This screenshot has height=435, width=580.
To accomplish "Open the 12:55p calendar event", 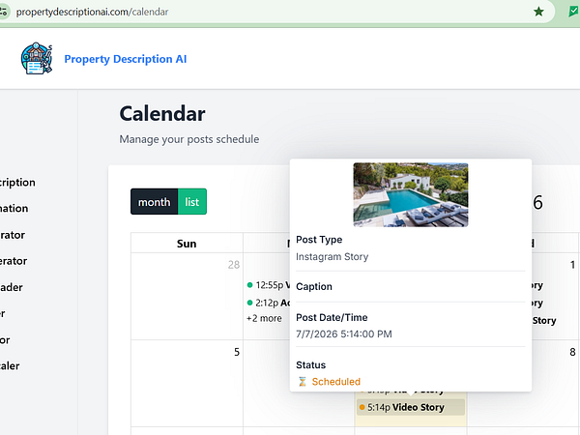I will point(268,285).
